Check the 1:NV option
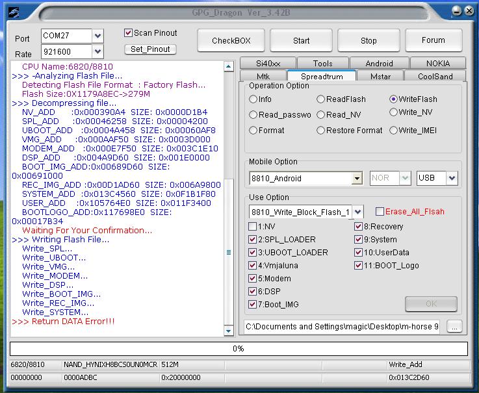This screenshot has width=479, height=393. click(252, 226)
